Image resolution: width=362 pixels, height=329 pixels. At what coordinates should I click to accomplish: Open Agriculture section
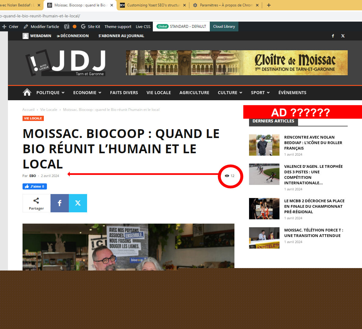[x=194, y=93]
